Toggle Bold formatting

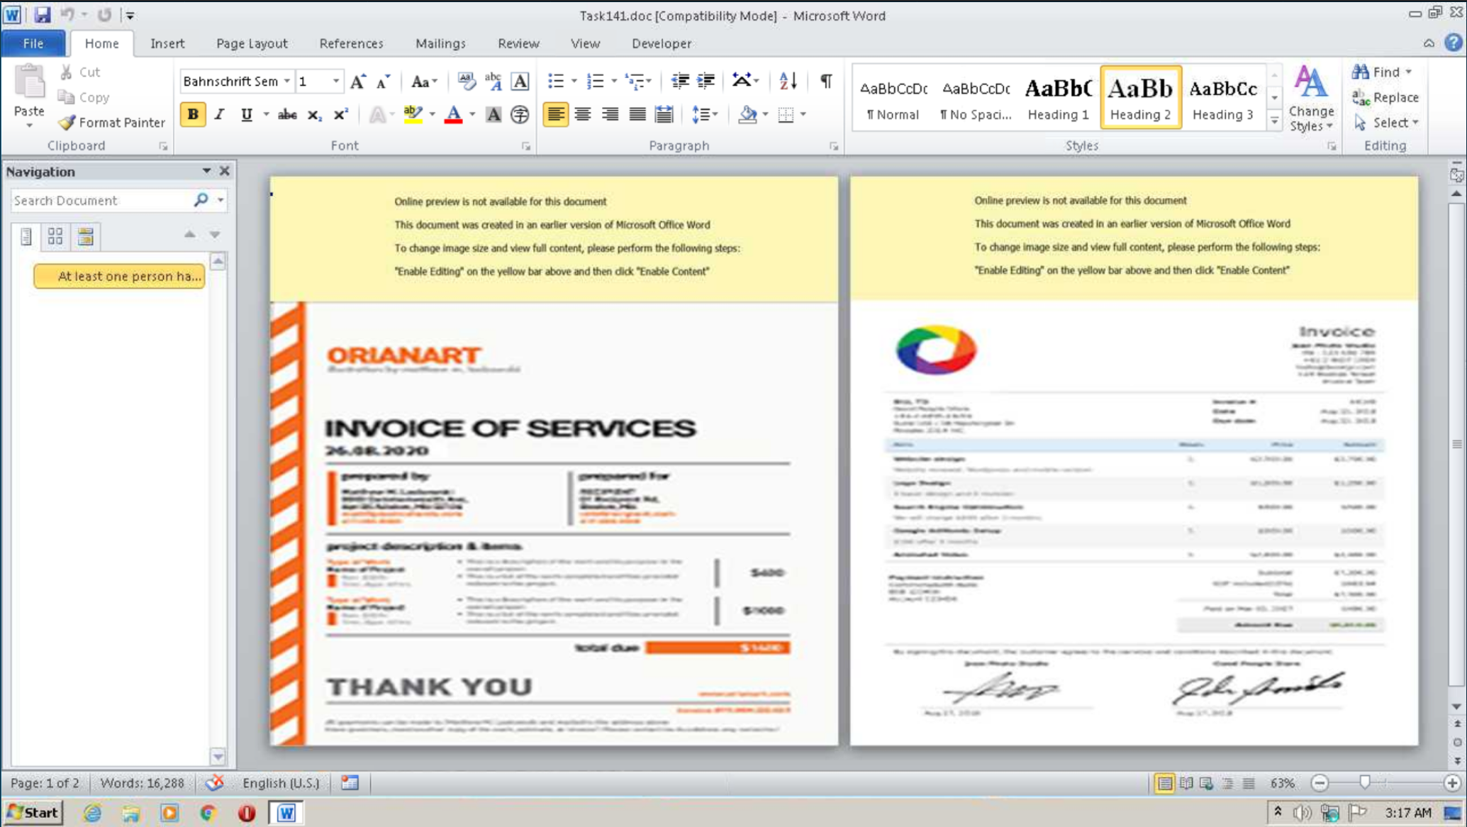click(x=193, y=114)
